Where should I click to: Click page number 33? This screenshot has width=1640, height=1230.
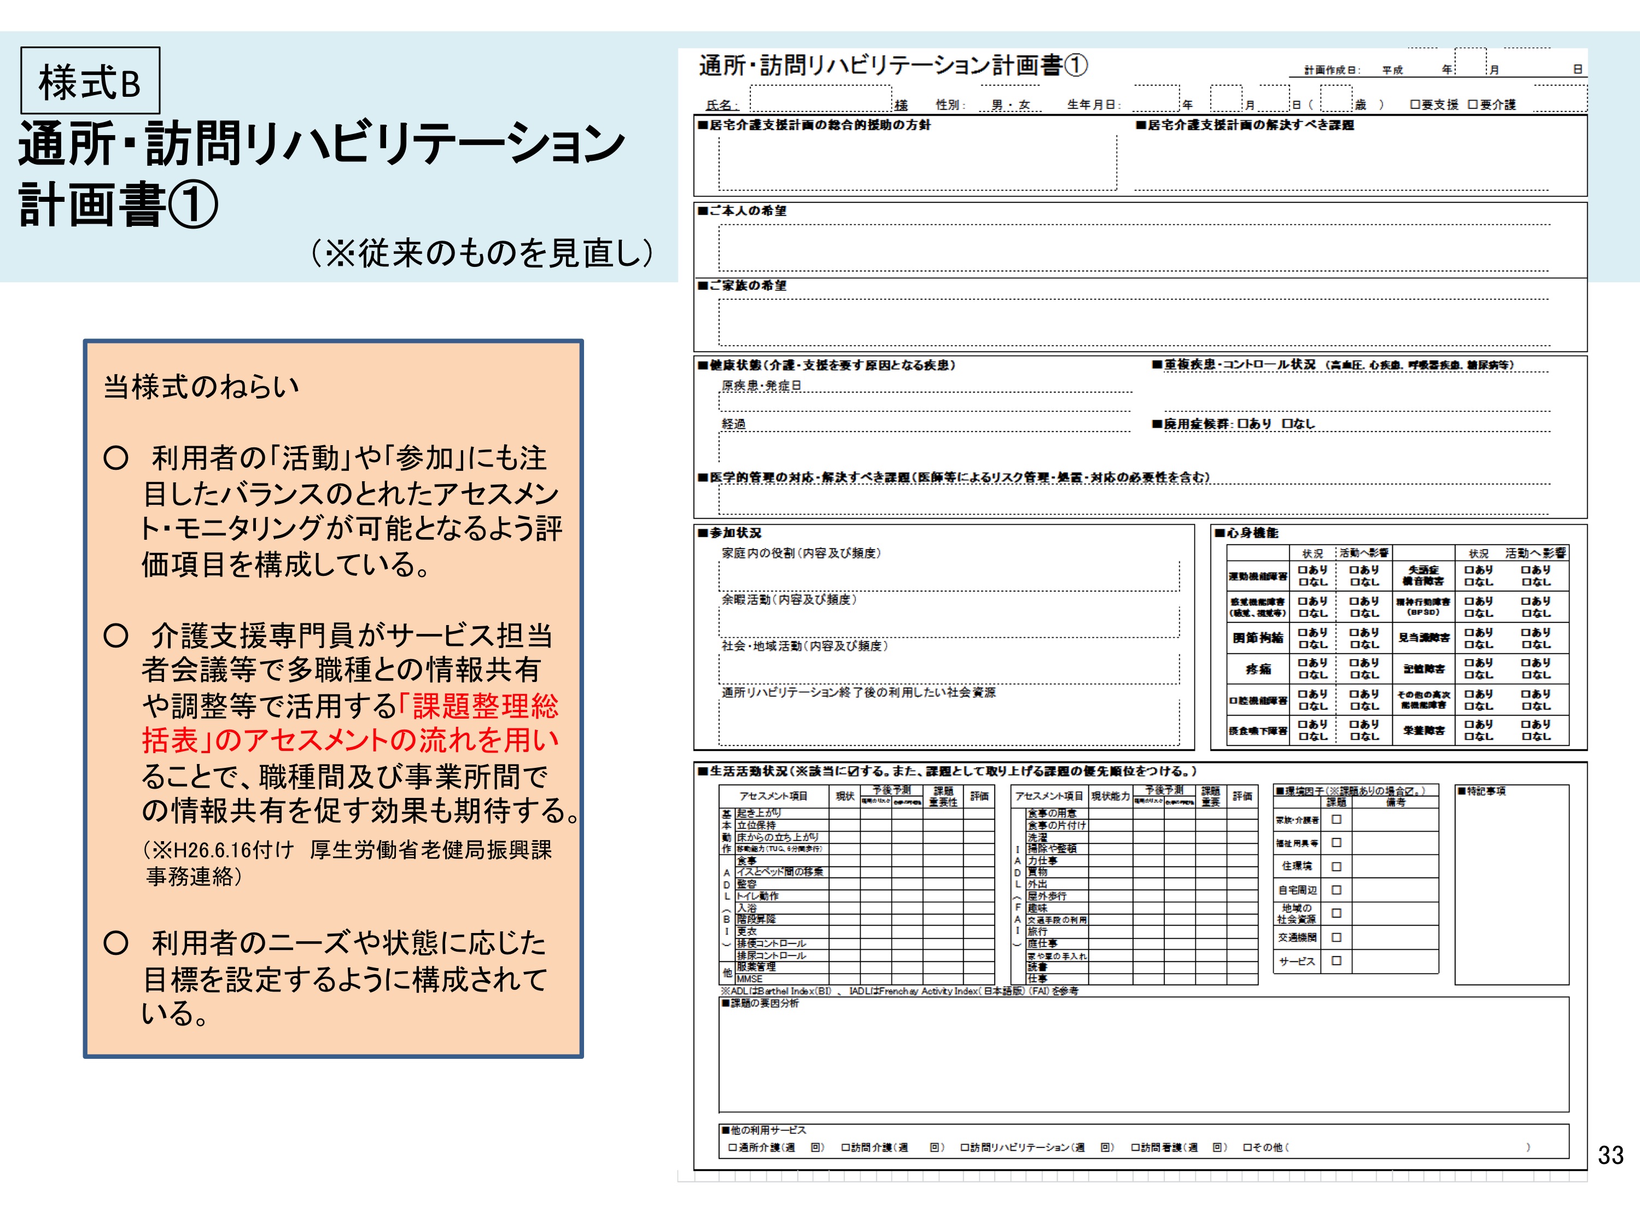pos(1610,1155)
